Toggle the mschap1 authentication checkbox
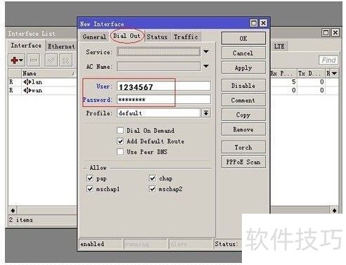Image resolution: width=346 pixels, height=265 pixels. tap(90, 188)
